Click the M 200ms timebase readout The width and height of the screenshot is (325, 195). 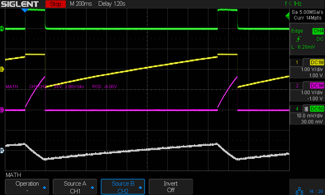81,4
